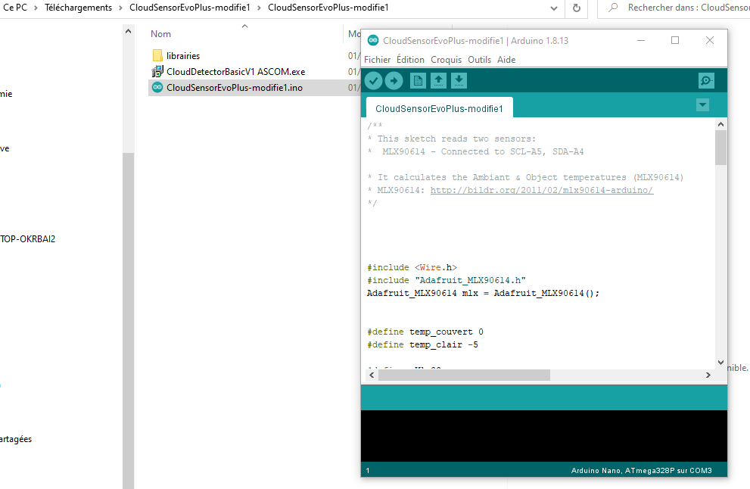
Task: Click the TOP-OKRBAI2 item in navigation pane
Action: 28,238
